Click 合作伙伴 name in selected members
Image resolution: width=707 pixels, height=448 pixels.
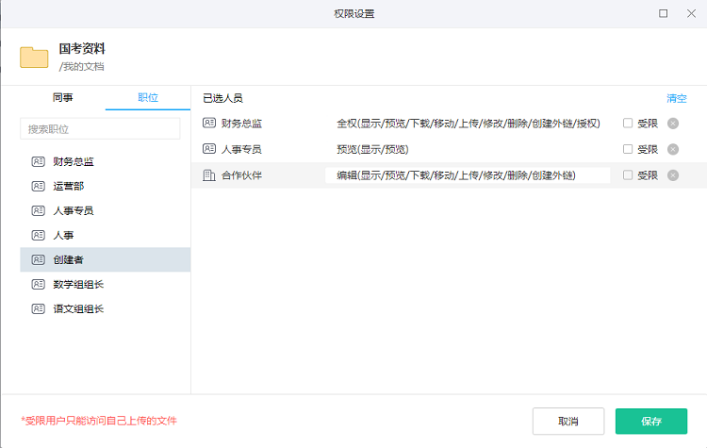pyautogui.click(x=241, y=175)
